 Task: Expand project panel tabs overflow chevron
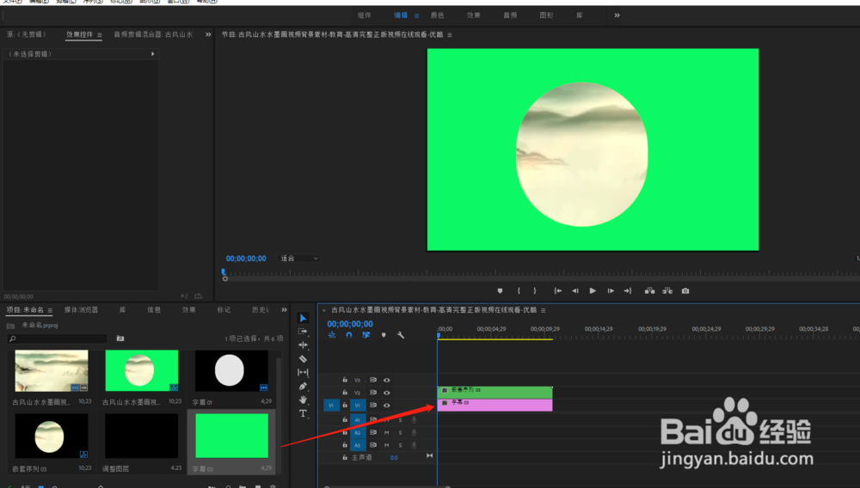tap(284, 310)
